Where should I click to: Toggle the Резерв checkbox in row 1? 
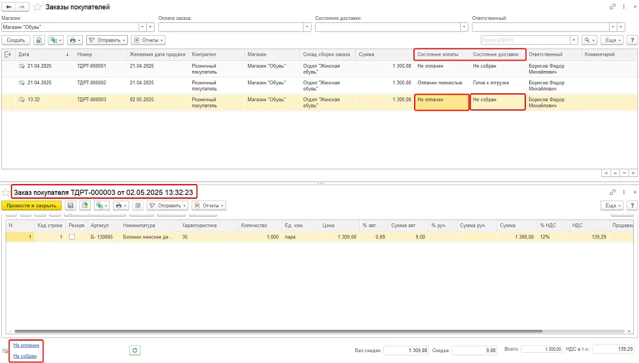(72, 236)
